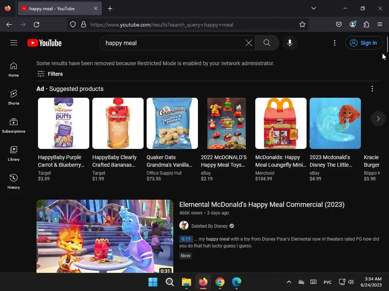Screen dimensions: 389x291
Task: Click the Sign in button
Action: pos(364,43)
